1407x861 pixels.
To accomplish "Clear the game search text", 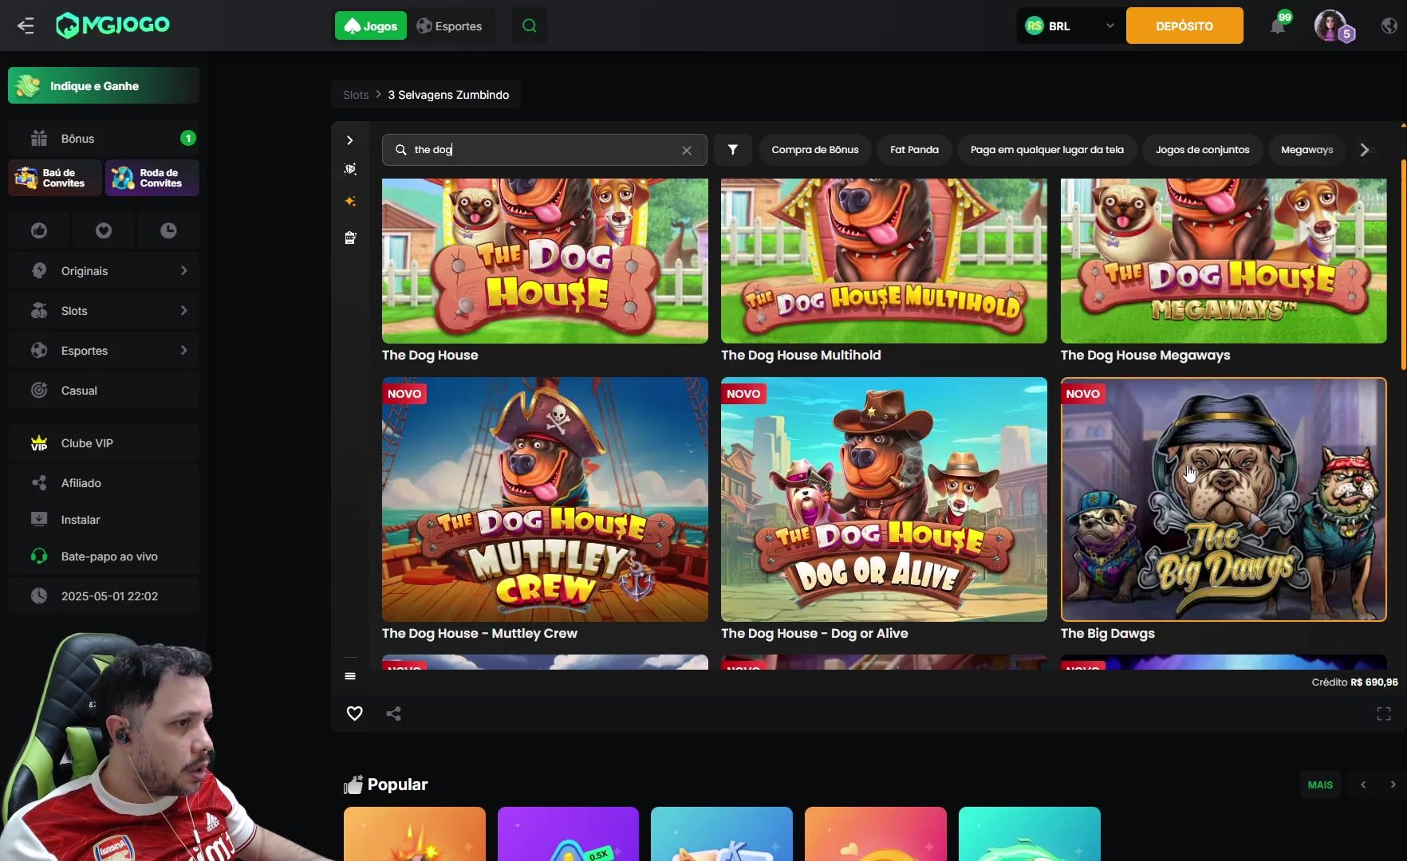I will [686, 150].
